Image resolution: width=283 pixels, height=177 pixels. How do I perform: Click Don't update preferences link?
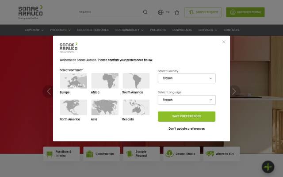(187, 129)
